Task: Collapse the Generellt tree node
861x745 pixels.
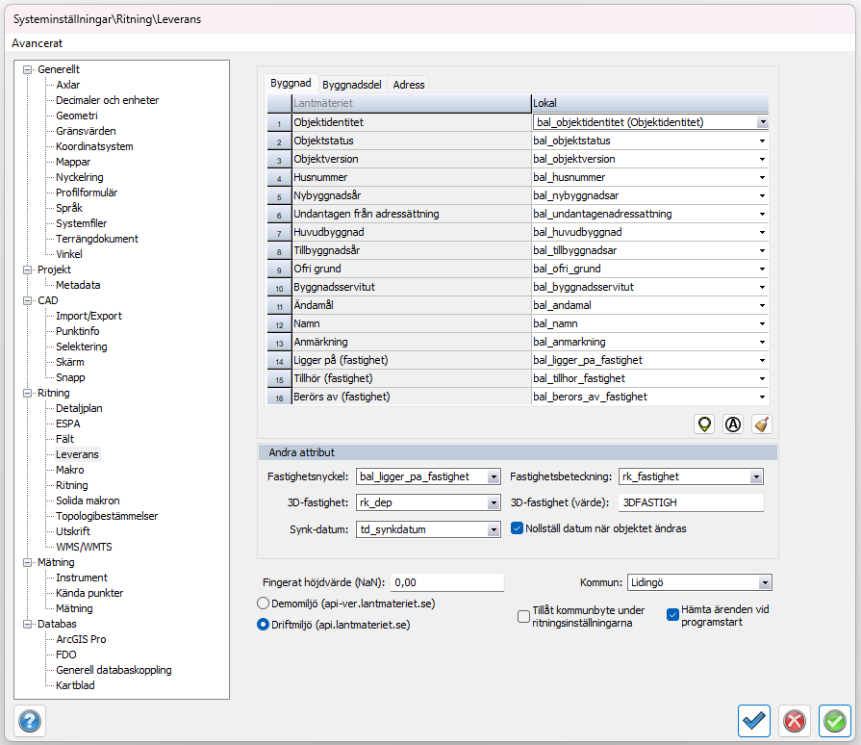Action: tap(27, 69)
